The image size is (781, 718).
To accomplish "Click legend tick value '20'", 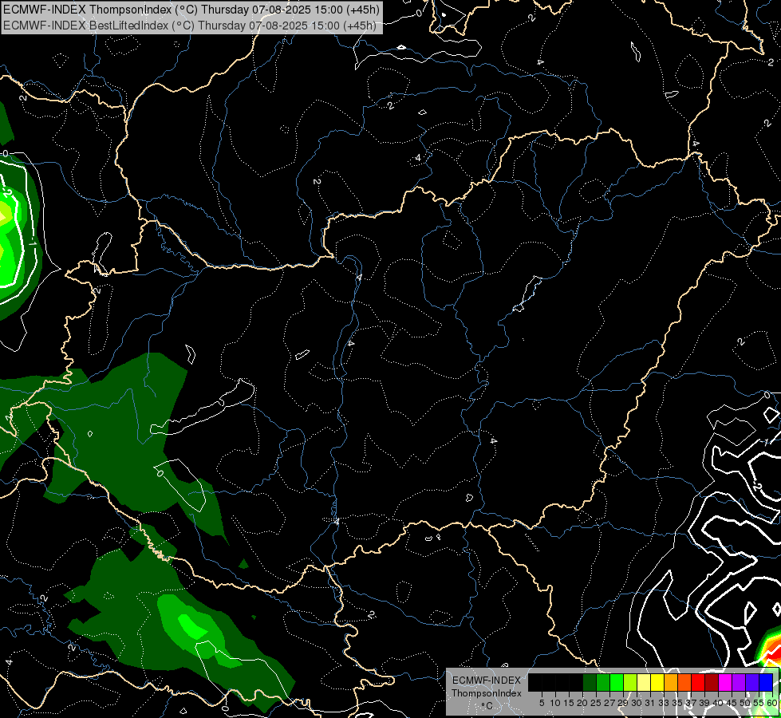I will pyautogui.click(x=582, y=703).
